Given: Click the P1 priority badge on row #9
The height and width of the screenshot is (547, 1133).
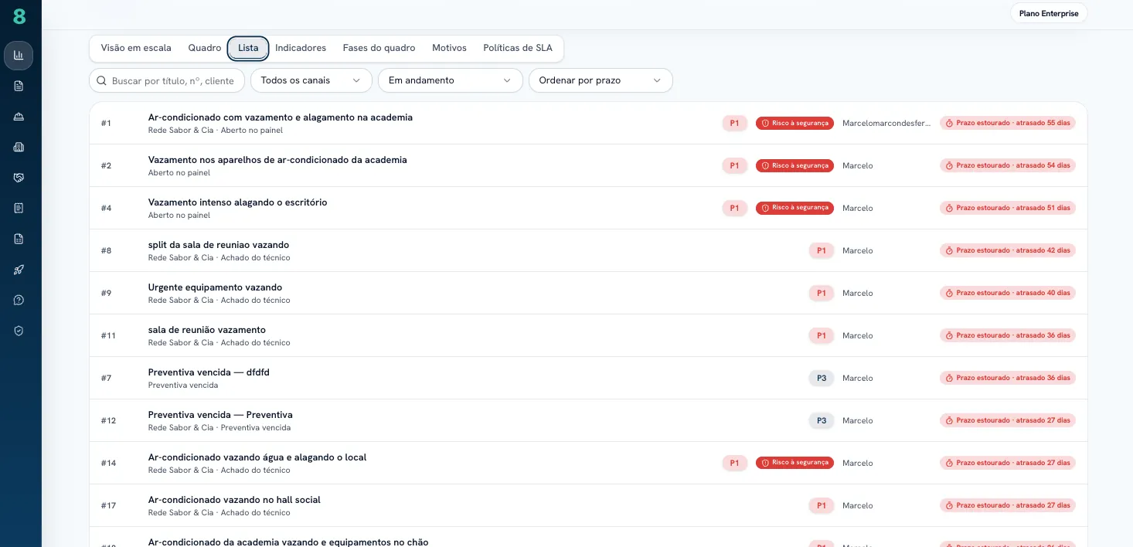Looking at the screenshot, I should pos(822,293).
